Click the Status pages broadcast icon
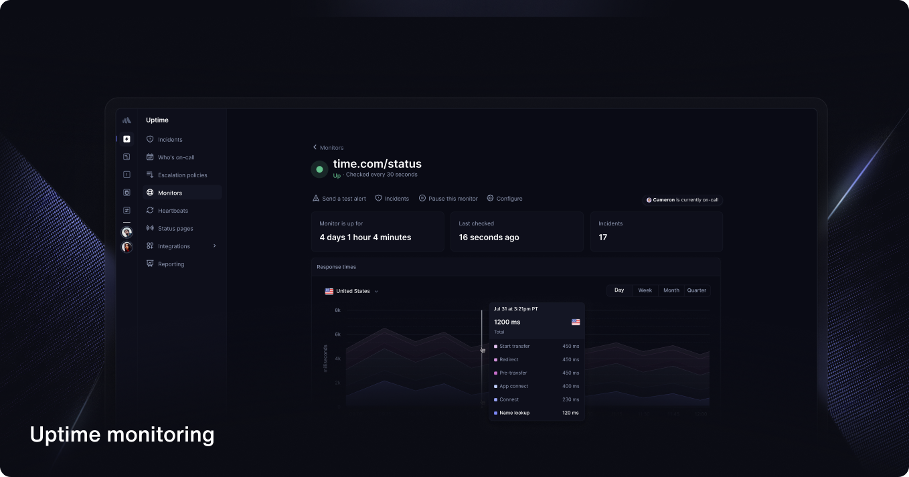The height and width of the screenshot is (477, 909). pyautogui.click(x=149, y=228)
